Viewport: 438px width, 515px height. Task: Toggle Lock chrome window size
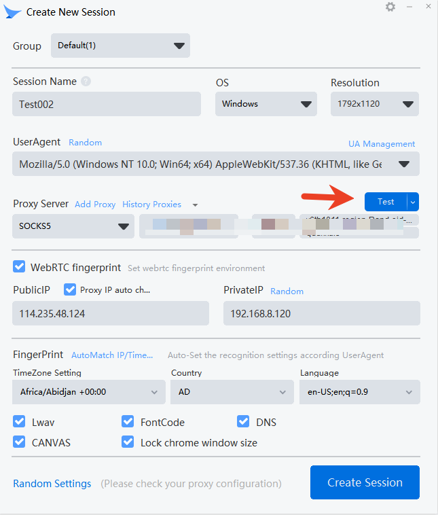point(128,442)
